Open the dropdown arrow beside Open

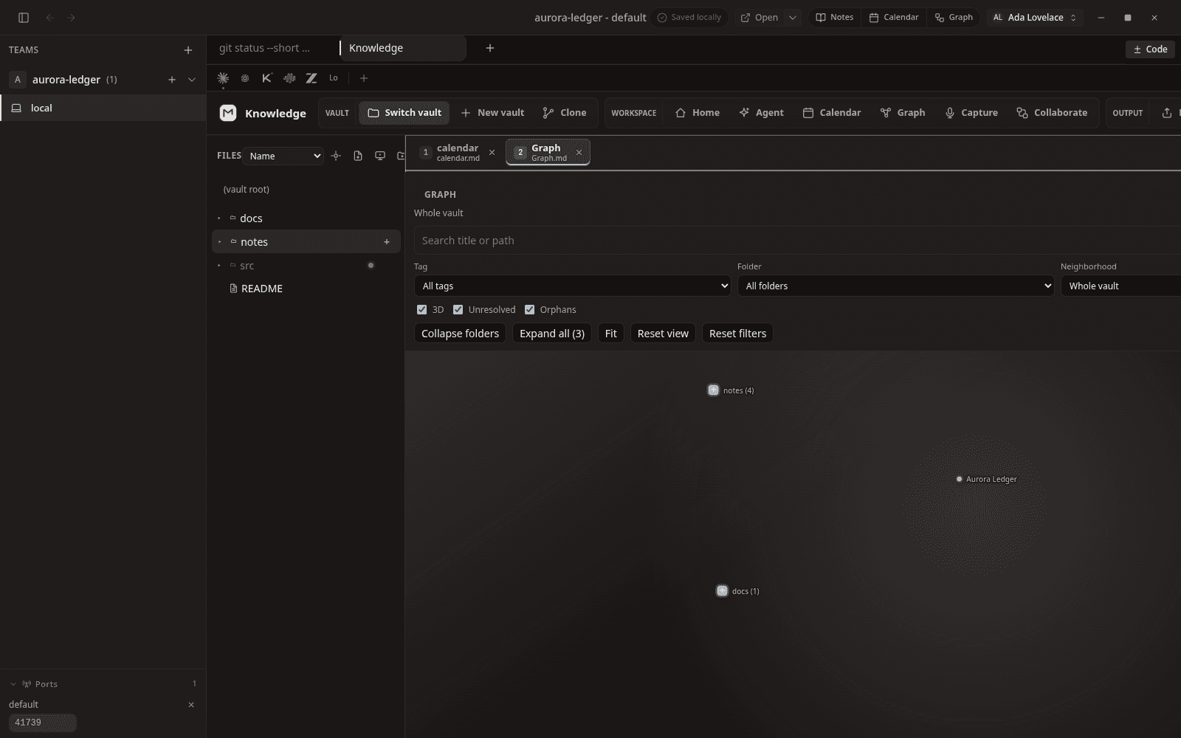click(x=793, y=18)
